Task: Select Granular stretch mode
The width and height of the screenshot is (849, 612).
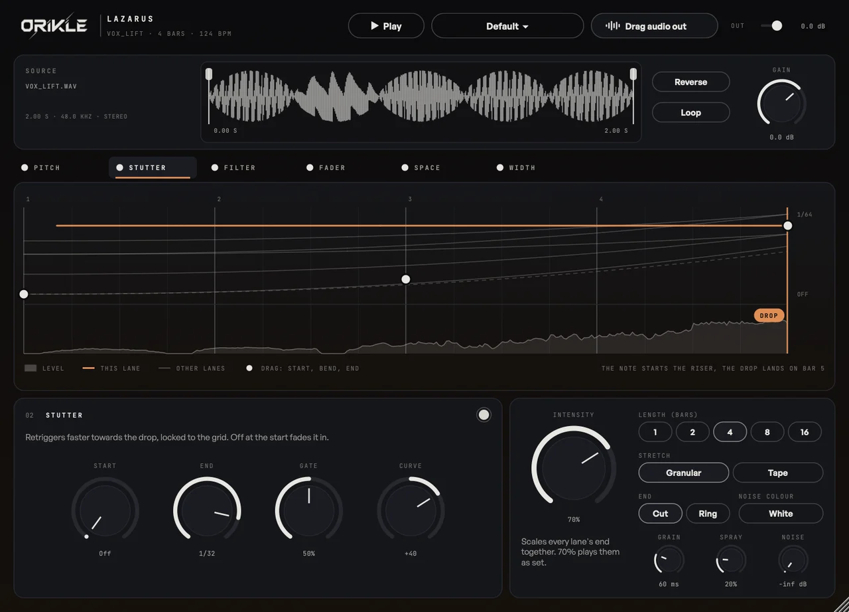Action: point(684,473)
